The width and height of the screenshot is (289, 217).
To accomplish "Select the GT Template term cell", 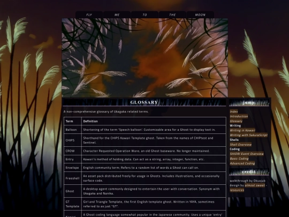I will pos(73,204).
